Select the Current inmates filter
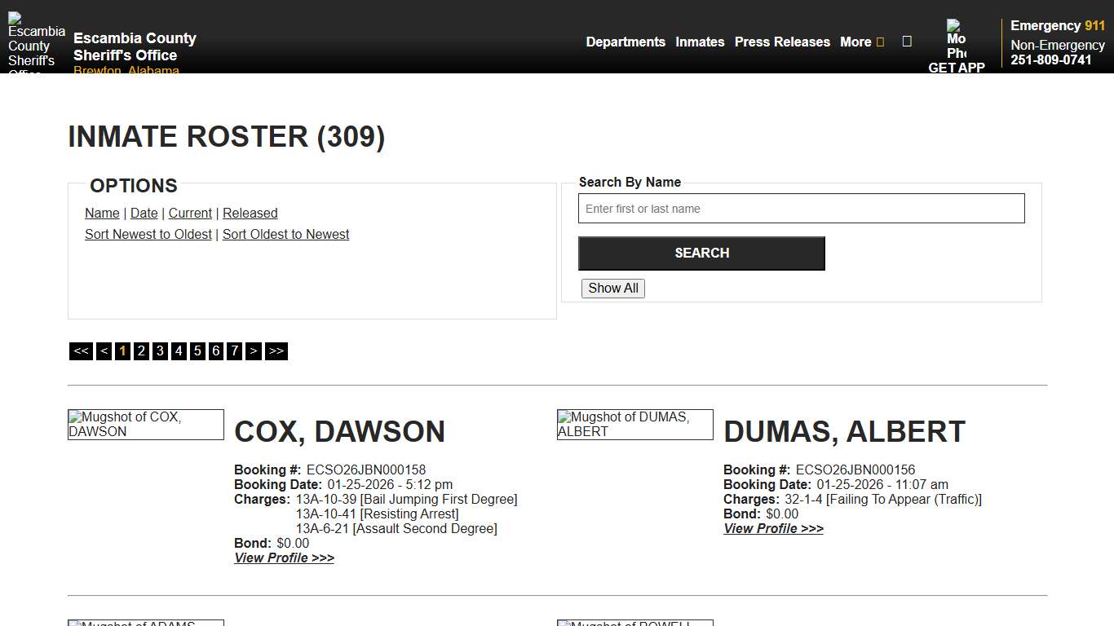Screen dimensions: 1114x626 (190, 213)
